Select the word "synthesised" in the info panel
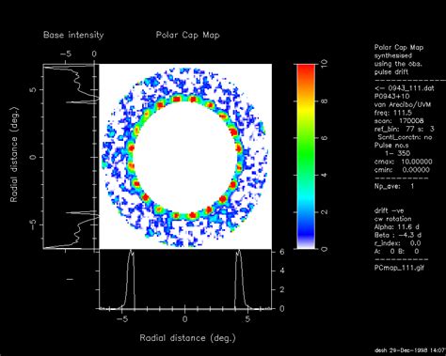This screenshot has height=356, width=446. 393,55
